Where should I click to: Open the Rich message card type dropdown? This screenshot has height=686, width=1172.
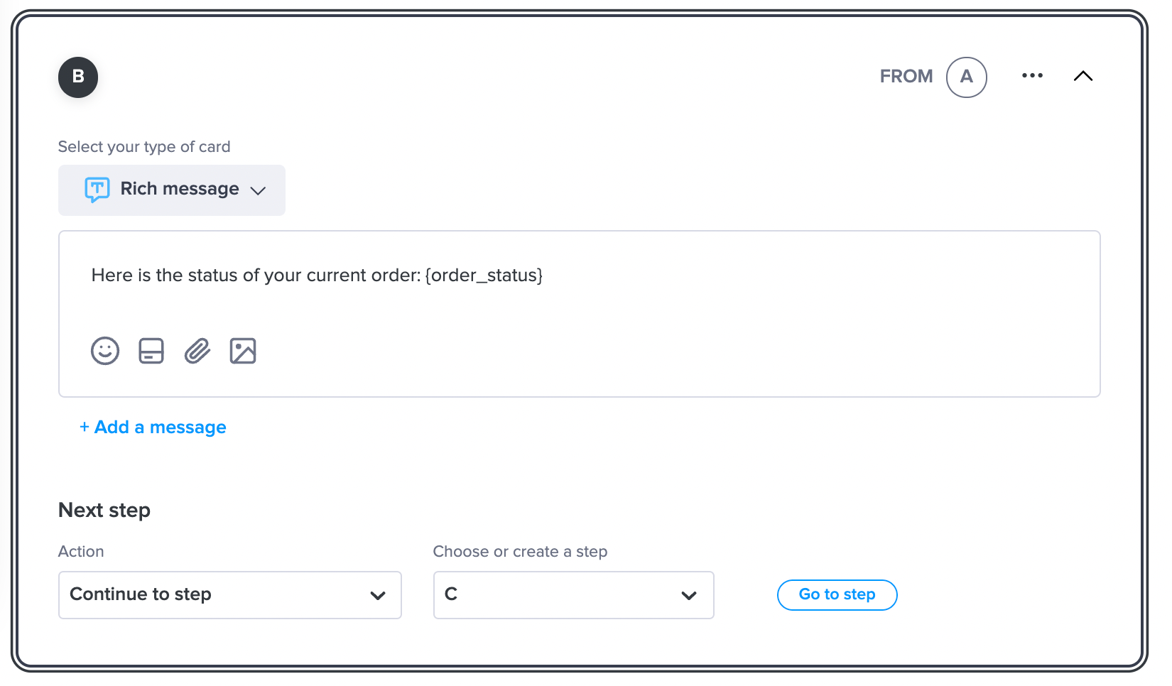point(172,190)
